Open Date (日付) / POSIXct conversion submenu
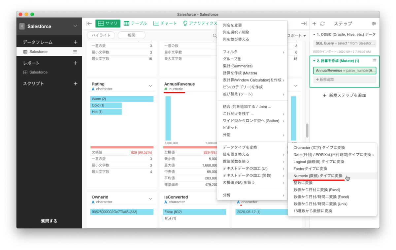Image resolution: width=396 pixels, height=250 pixels. point(332,155)
